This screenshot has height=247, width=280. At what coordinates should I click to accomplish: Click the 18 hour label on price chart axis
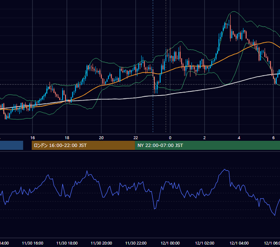pos(67,138)
